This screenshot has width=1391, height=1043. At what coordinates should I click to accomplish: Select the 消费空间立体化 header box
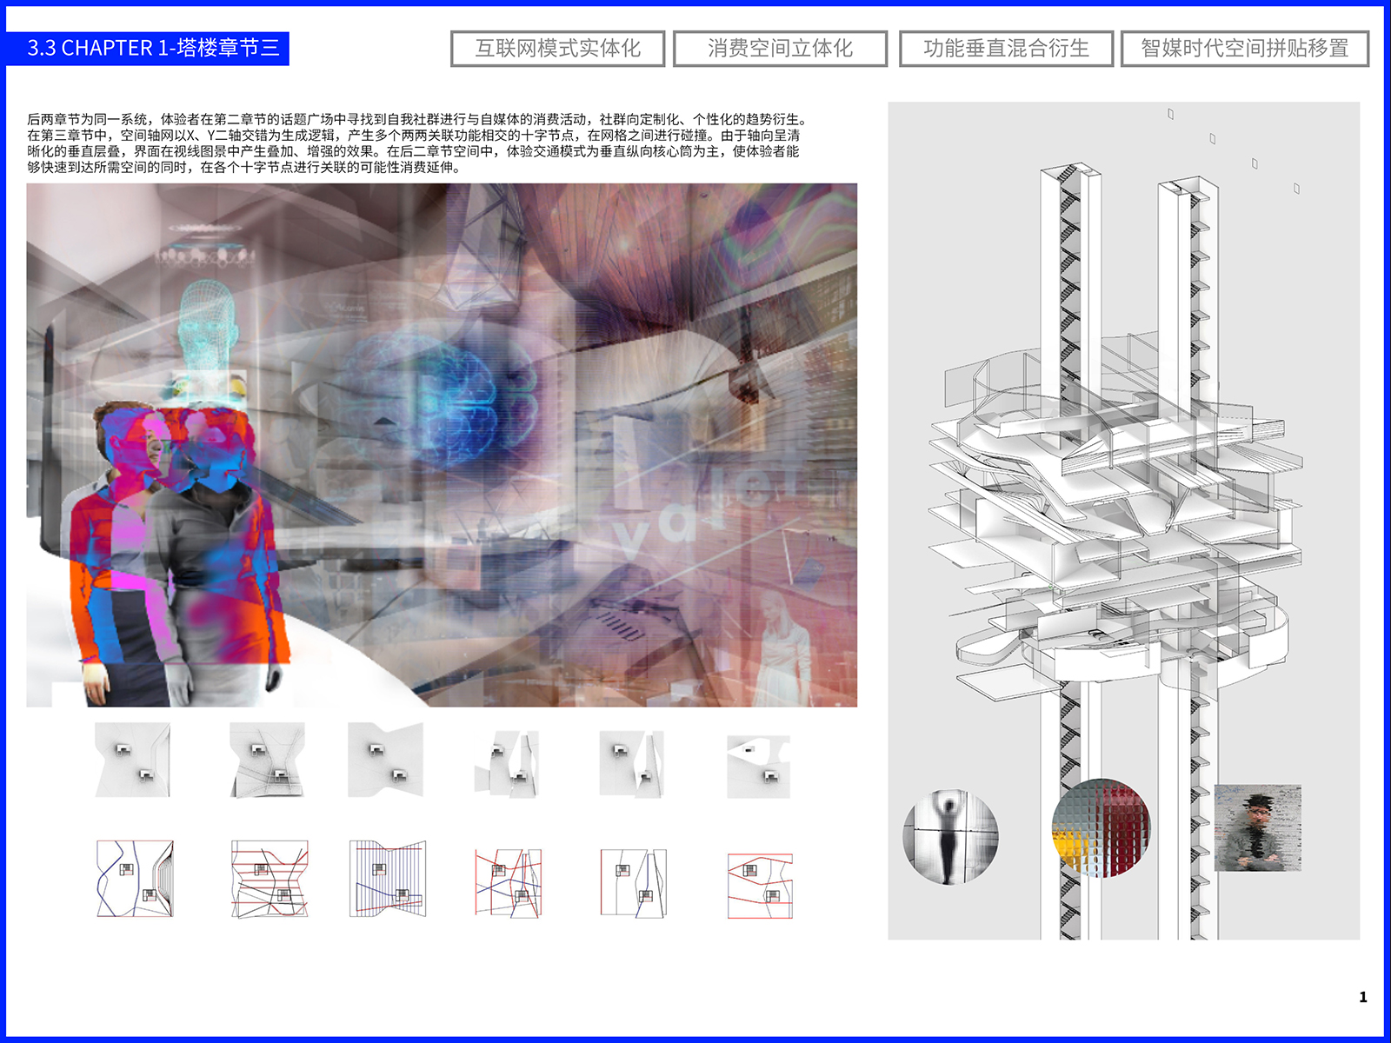(780, 49)
